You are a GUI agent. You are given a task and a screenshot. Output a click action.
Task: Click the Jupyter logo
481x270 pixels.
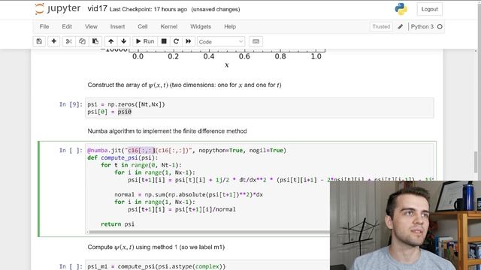(x=58, y=9)
